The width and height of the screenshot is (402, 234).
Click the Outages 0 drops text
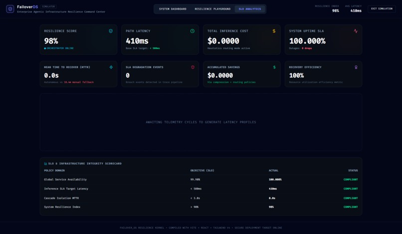click(300, 48)
